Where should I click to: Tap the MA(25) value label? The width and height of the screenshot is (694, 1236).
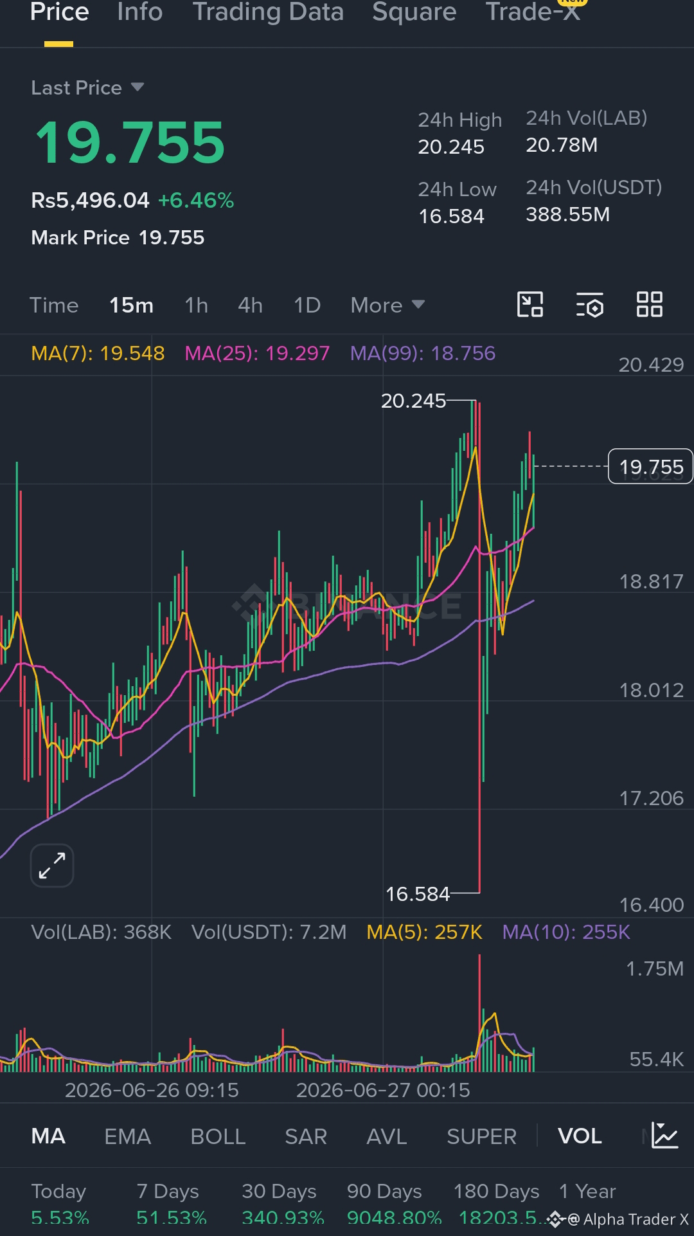click(257, 353)
